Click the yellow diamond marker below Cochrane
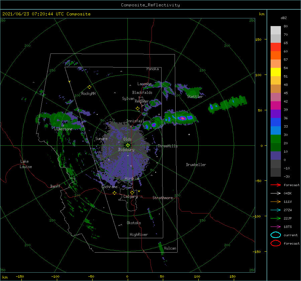Screen dimensions: 301x281 (114, 193)
